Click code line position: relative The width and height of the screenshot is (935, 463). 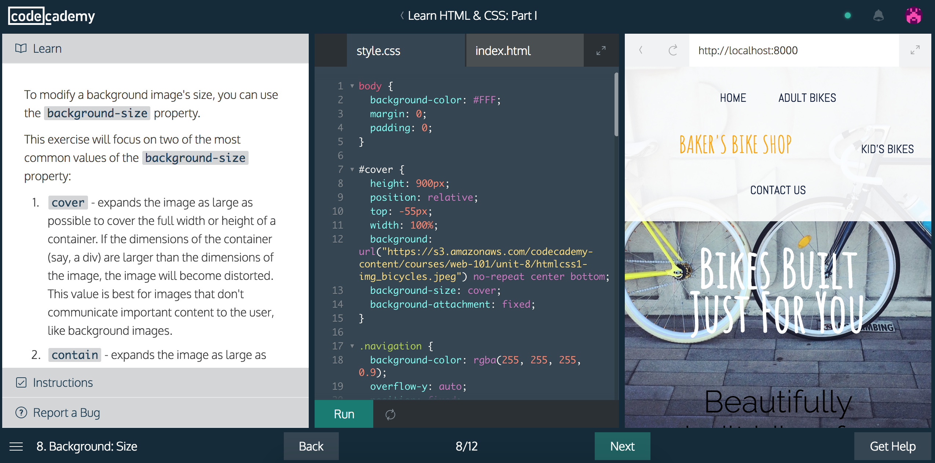(424, 197)
